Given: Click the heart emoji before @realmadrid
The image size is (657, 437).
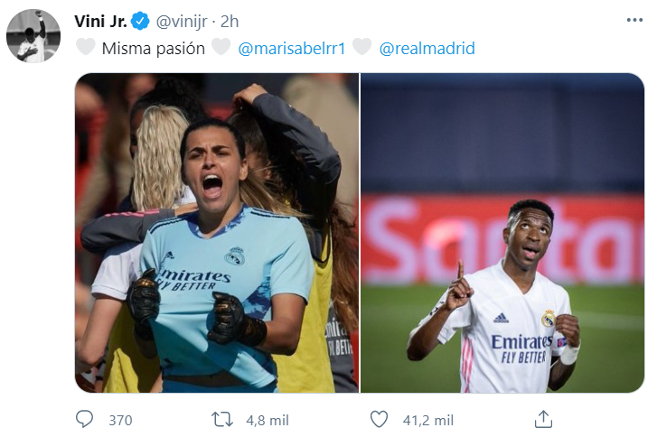Looking at the screenshot, I should click(x=362, y=46).
